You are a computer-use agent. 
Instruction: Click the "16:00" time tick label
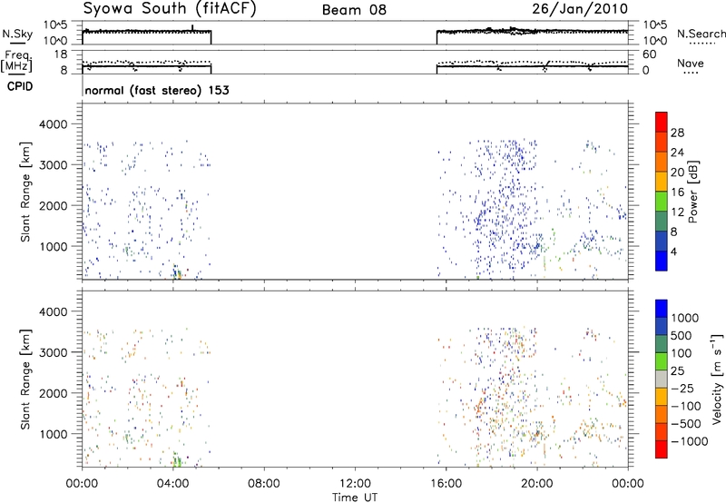[x=446, y=484]
